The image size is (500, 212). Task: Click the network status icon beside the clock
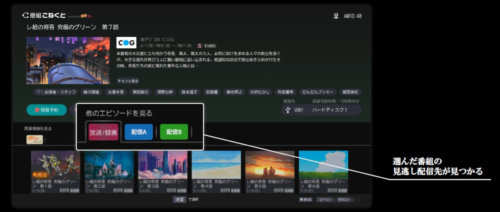tap(336, 16)
